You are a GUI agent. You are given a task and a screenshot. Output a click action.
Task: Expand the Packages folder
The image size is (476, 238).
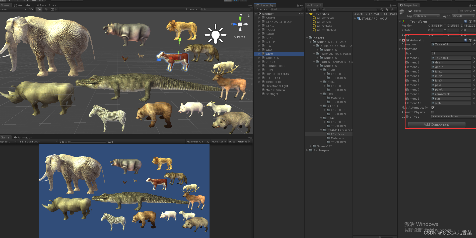307,150
